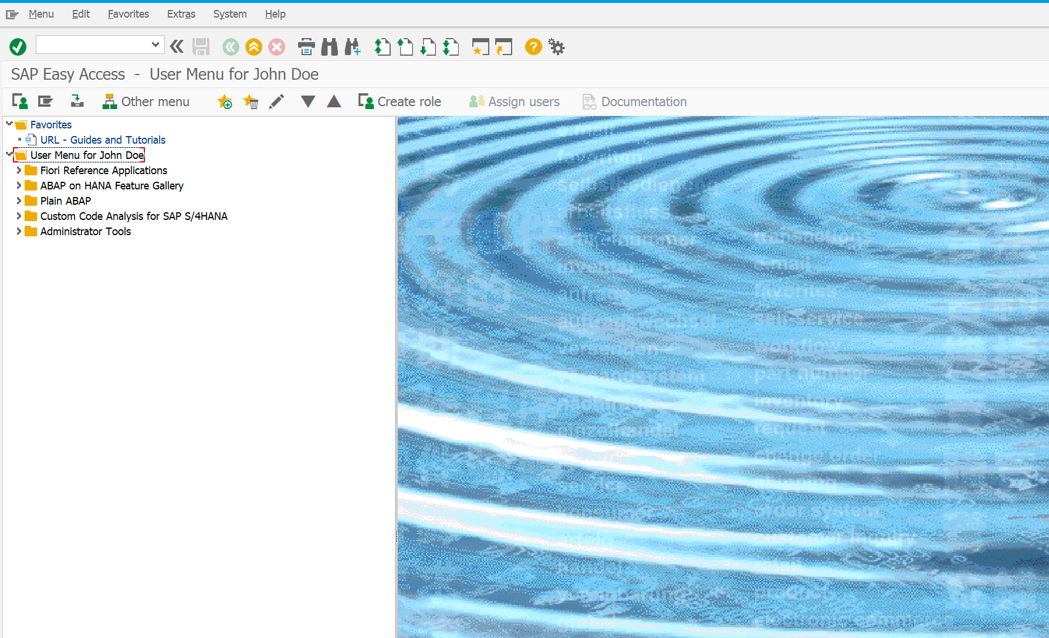This screenshot has height=638, width=1049.
Task: Click the Create New Session icon
Action: (480, 47)
